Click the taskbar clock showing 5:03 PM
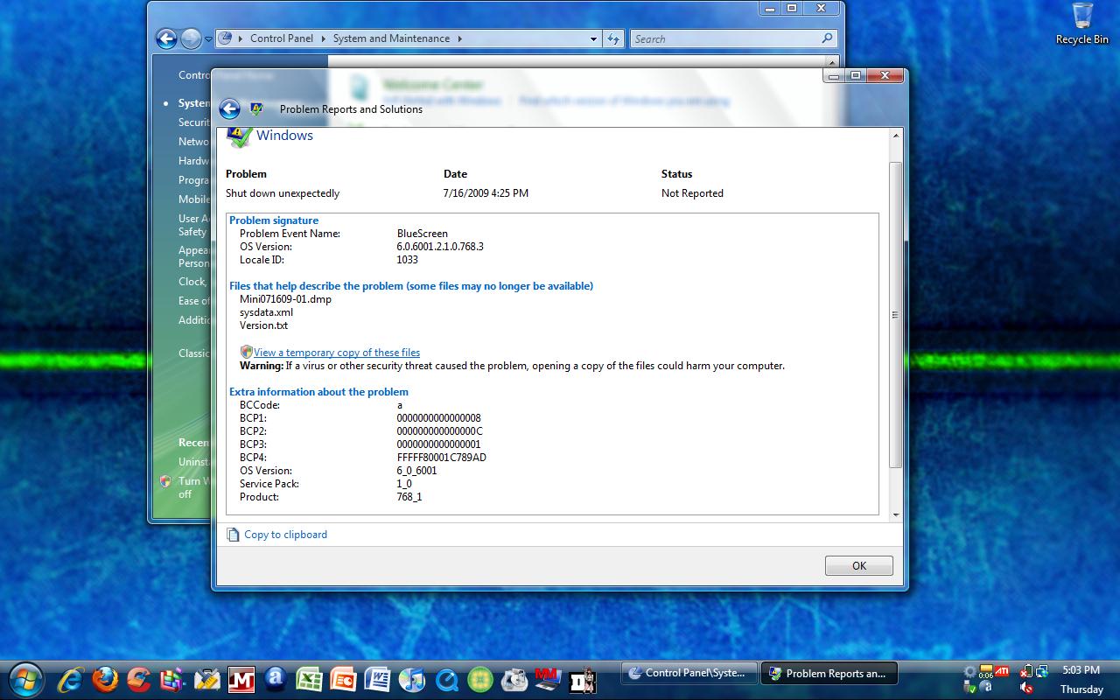Screen dimensions: 1120x700 coord(1081,670)
